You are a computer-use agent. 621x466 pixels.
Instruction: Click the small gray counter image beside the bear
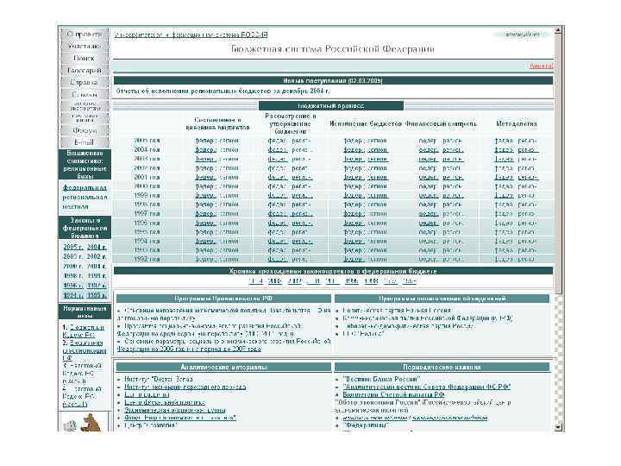[70, 425]
